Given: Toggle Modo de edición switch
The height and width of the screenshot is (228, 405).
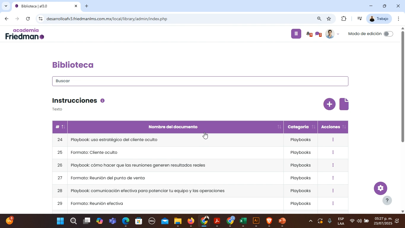Looking at the screenshot, I should (x=388, y=34).
